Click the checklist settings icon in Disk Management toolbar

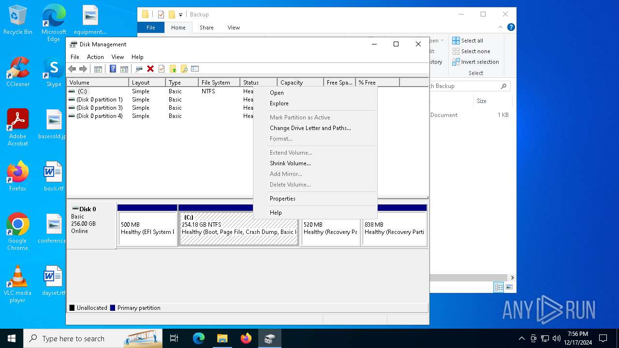point(195,69)
